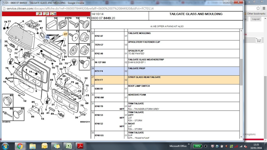Click the address bar URL

coord(80,9)
